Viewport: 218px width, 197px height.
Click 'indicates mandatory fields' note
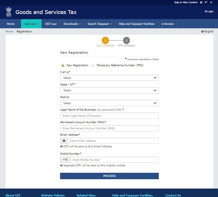[x=143, y=59]
